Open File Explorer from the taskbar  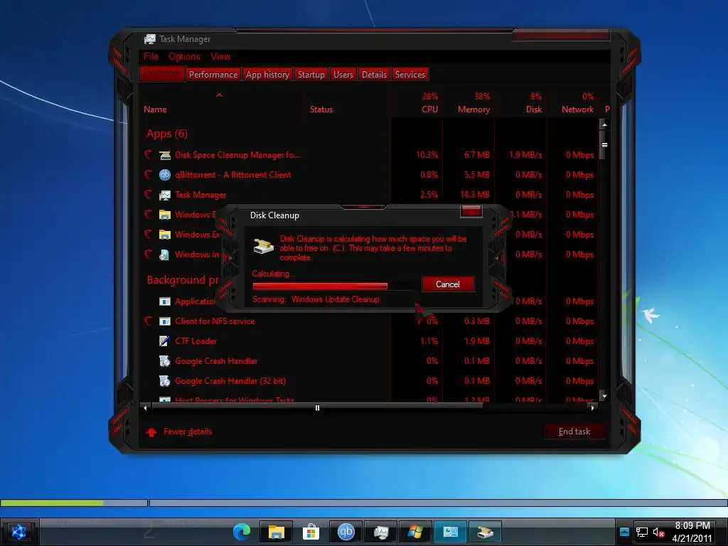pyautogui.click(x=277, y=532)
